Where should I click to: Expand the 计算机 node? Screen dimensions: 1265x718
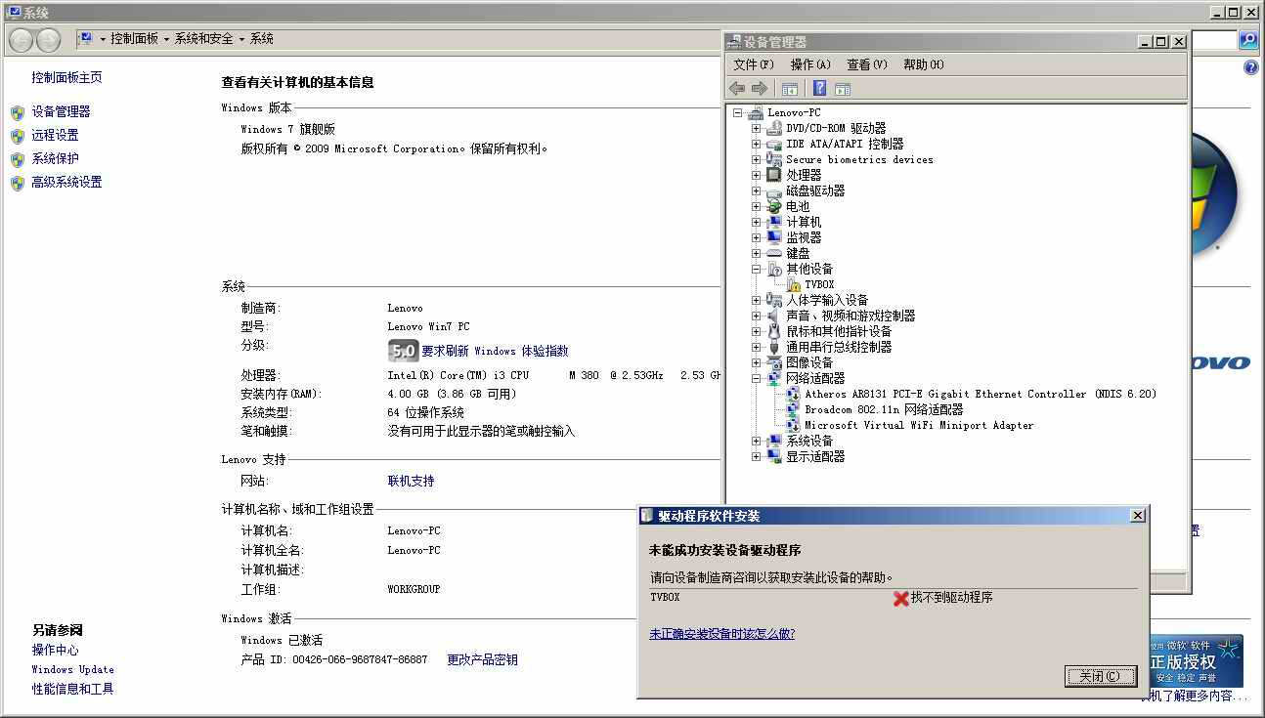point(756,222)
